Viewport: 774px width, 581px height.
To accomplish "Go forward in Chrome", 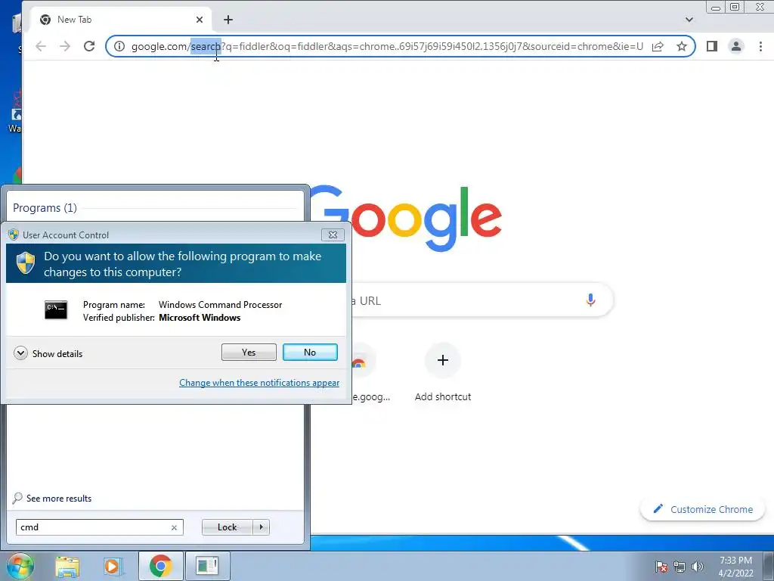I will coord(65,46).
